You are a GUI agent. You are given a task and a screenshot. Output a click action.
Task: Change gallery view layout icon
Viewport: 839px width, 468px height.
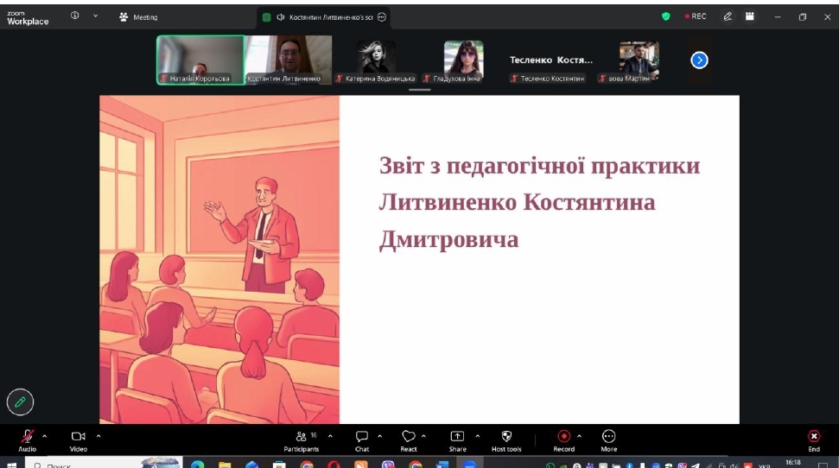[x=750, y=16]
